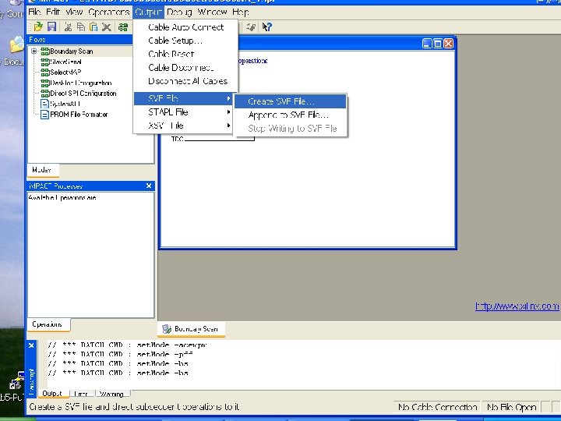Switch to the Output transcript tab
Image resolution: width=561 pixels, height=421 pixels.
[x=52, y=394]
